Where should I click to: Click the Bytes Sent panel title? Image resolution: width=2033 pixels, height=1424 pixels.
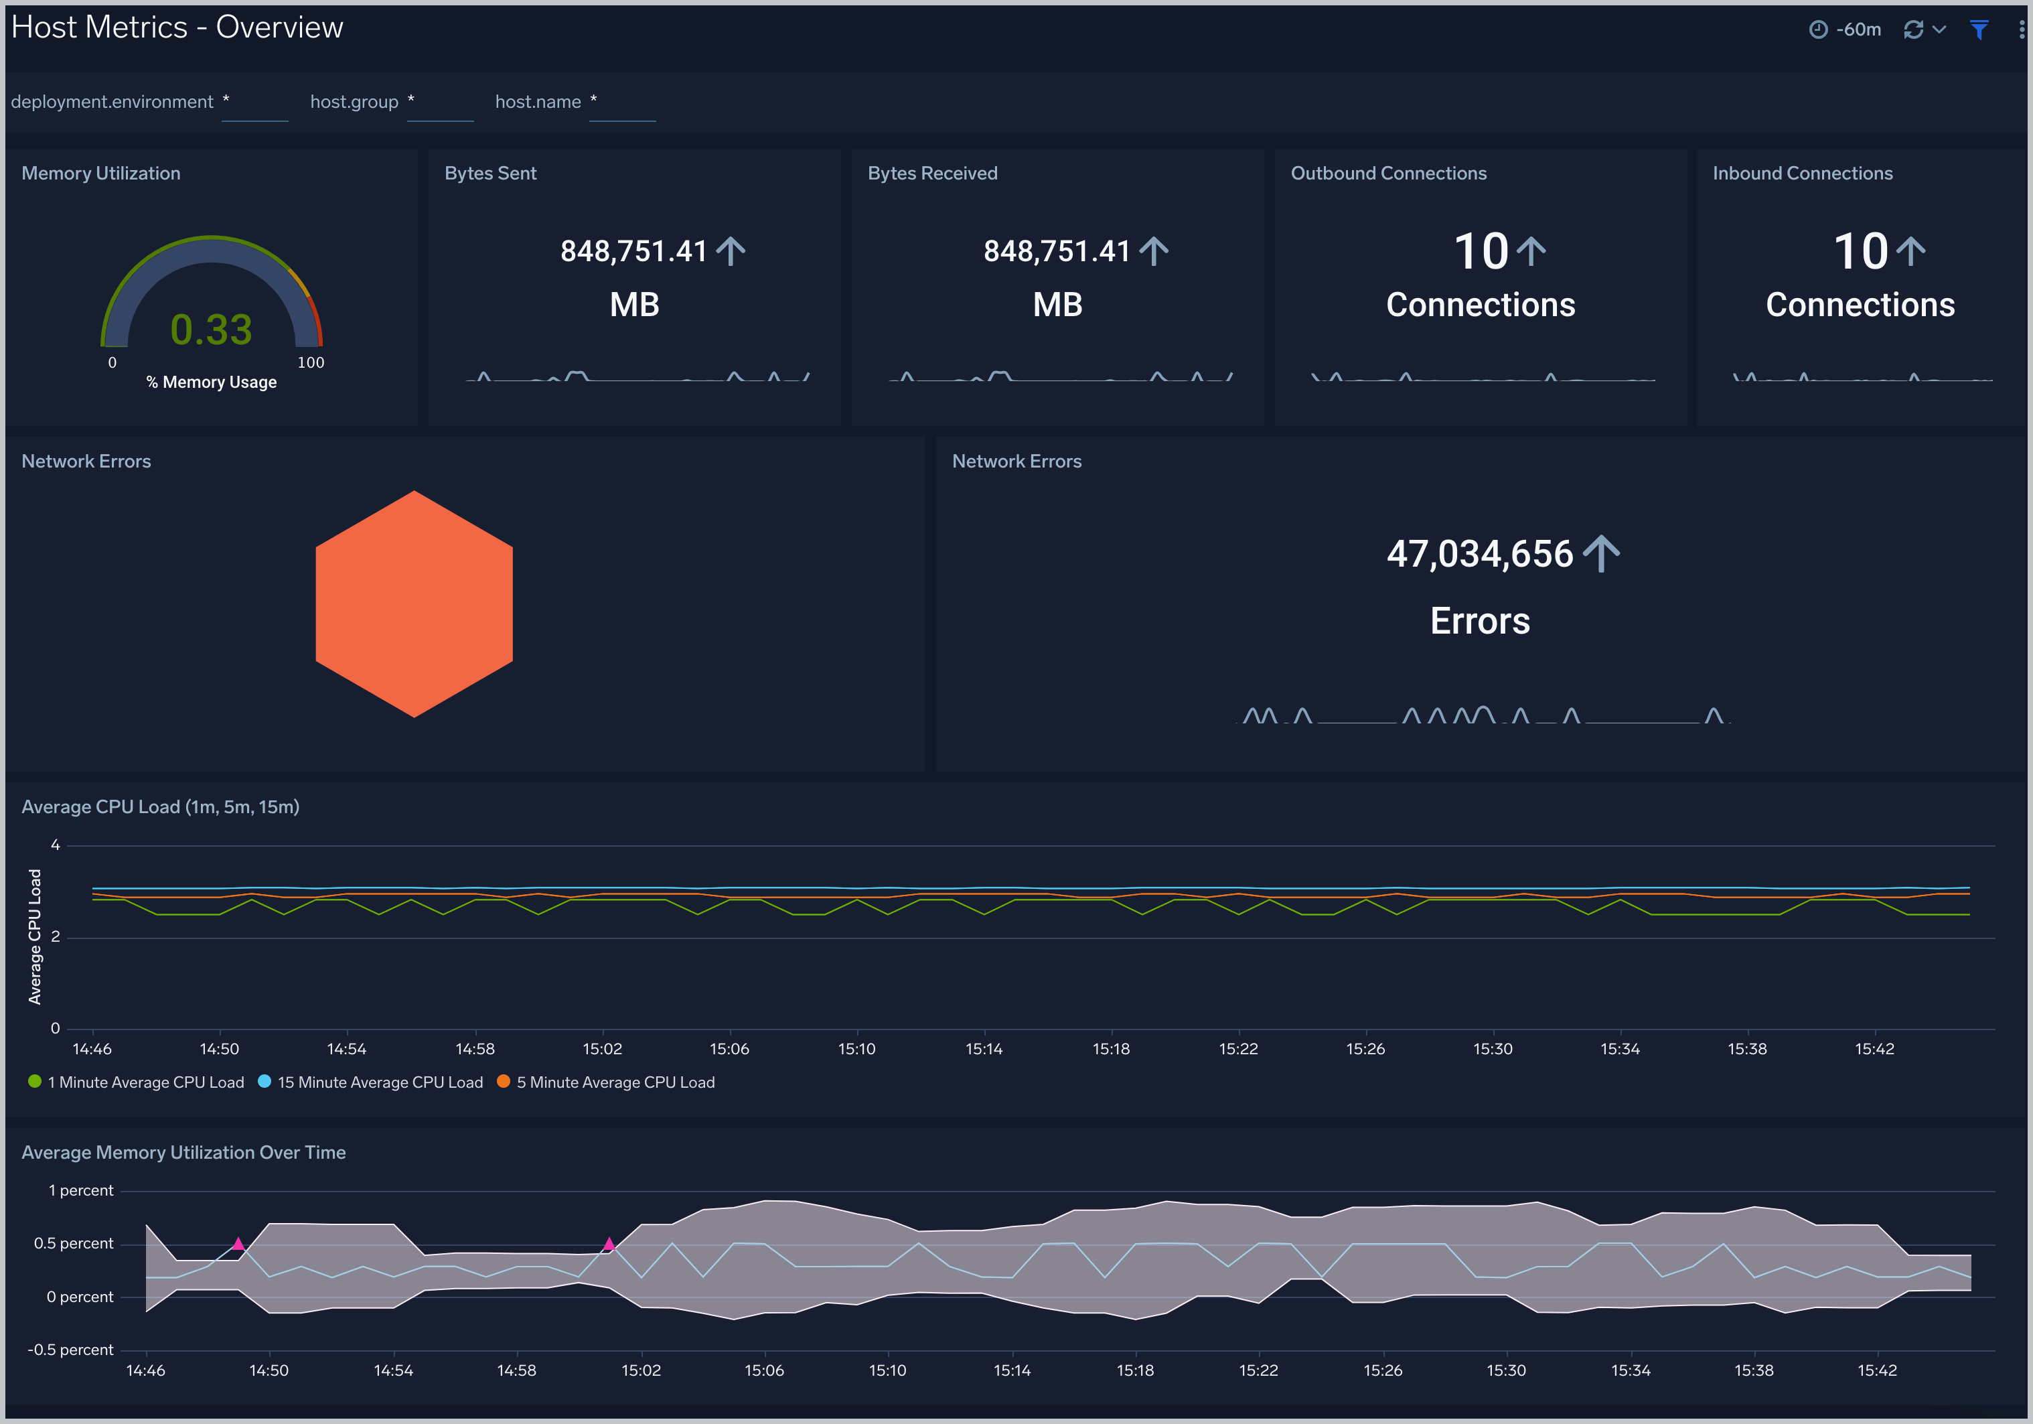[x=491, y=173]
